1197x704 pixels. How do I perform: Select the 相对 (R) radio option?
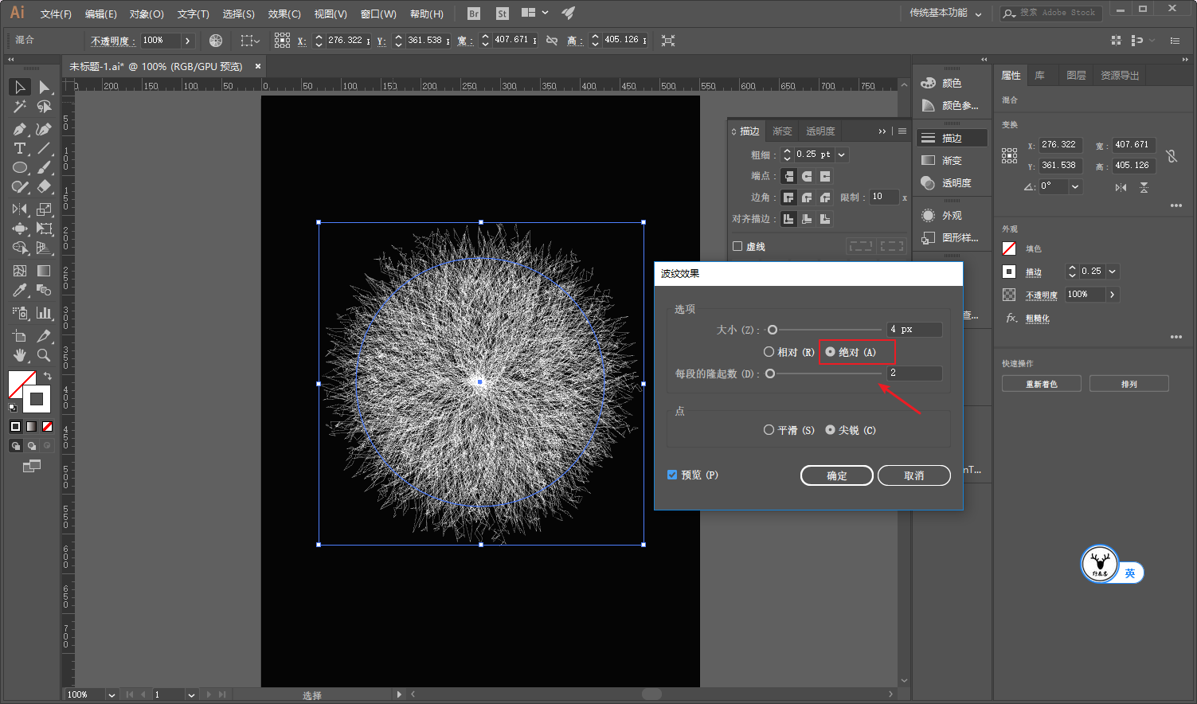(769, 352)
